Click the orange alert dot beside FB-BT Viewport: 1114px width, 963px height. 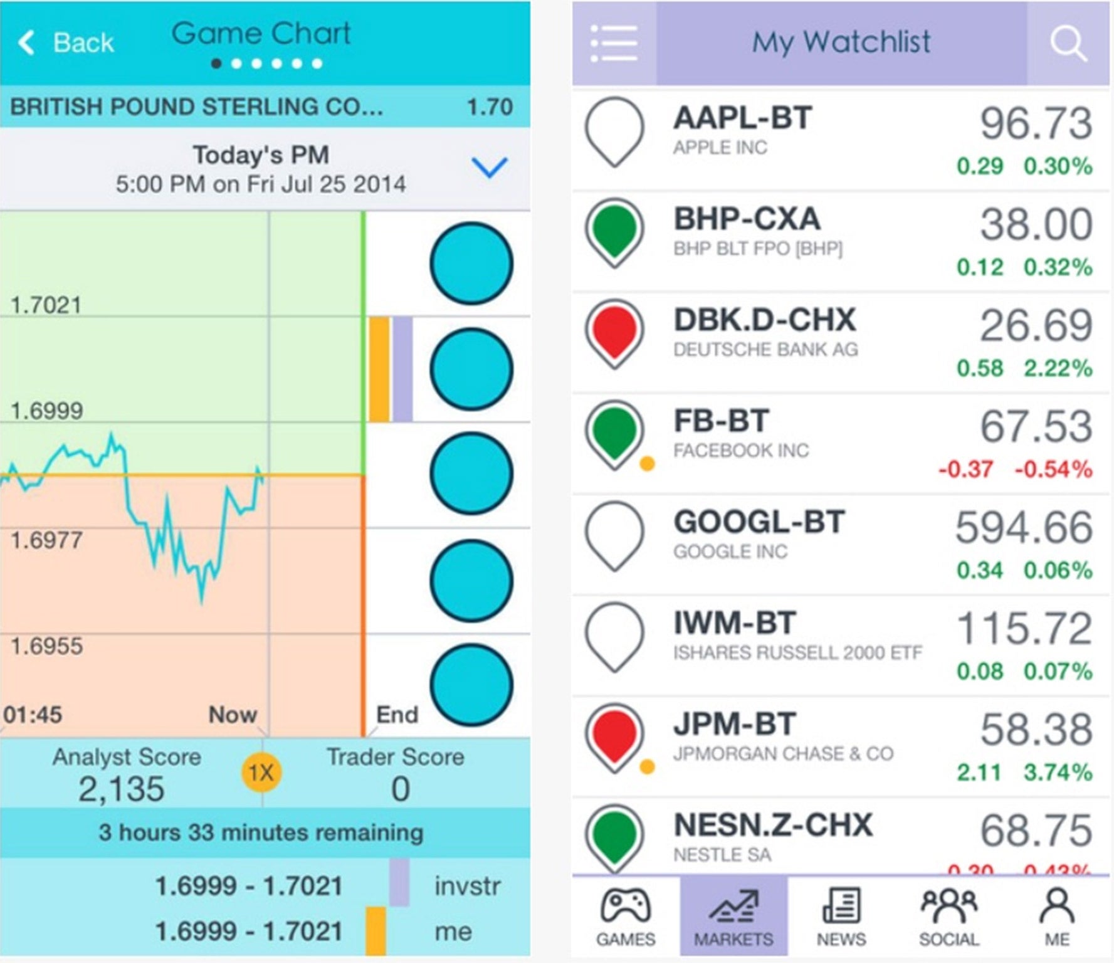pyautogui.click(x=648, y=464)
